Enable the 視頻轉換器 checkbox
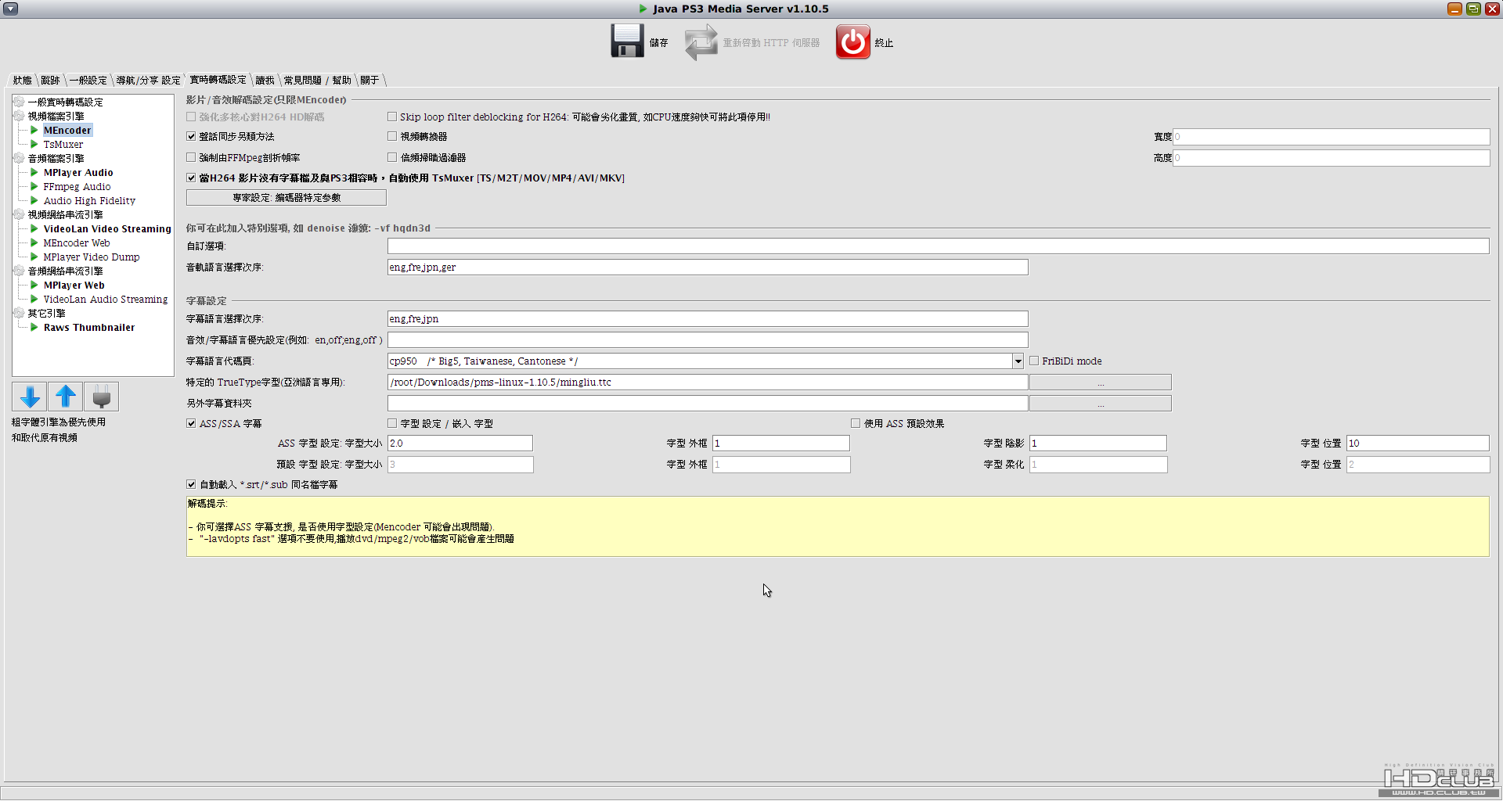Image resolution: width=1503 pixels, height=801 pixels. coord(392,136)
